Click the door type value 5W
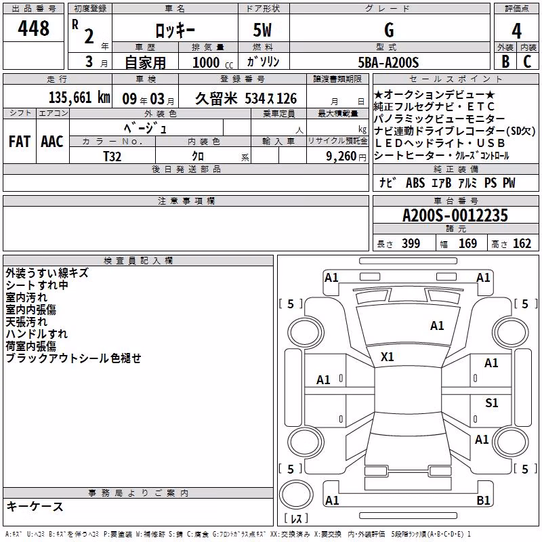This screenshot has height=542, width=542. 263,30
